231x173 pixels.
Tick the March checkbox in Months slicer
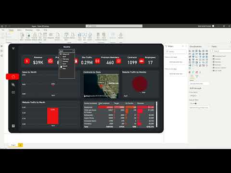point(61,66)
